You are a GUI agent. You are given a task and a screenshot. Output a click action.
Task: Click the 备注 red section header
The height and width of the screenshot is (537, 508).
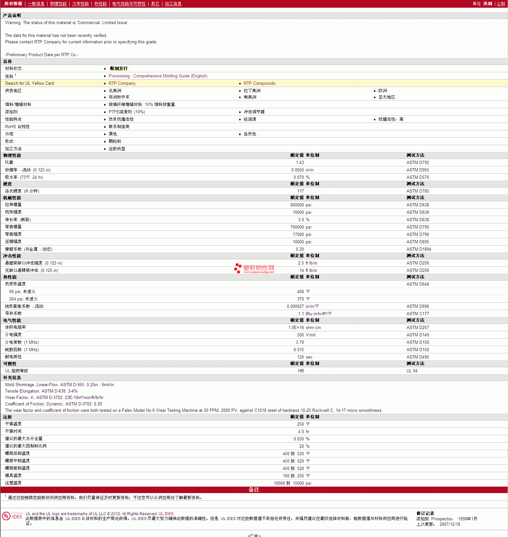pos(254,489)
